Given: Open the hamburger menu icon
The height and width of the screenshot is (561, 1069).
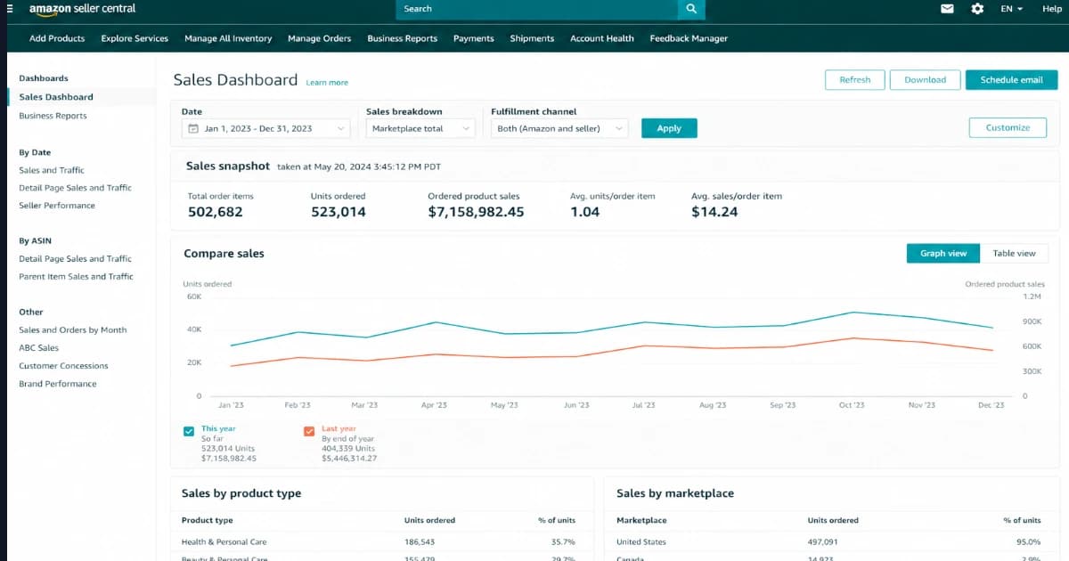Looking at the screenshot, I should point(10,8).
